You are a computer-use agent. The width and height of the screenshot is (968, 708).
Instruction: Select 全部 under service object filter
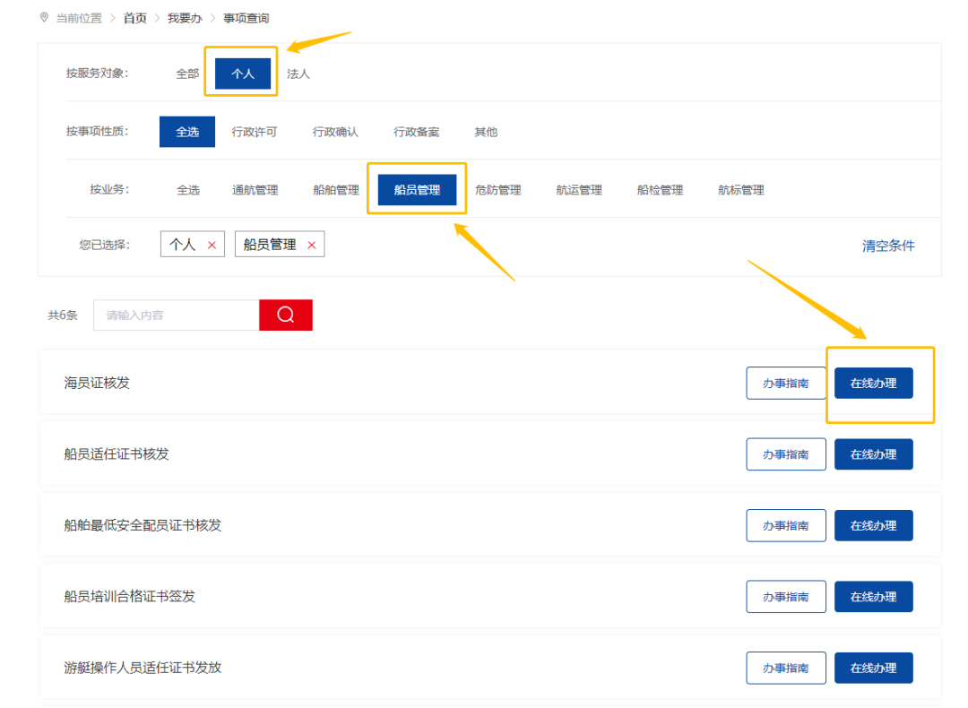tap(187, 73)
